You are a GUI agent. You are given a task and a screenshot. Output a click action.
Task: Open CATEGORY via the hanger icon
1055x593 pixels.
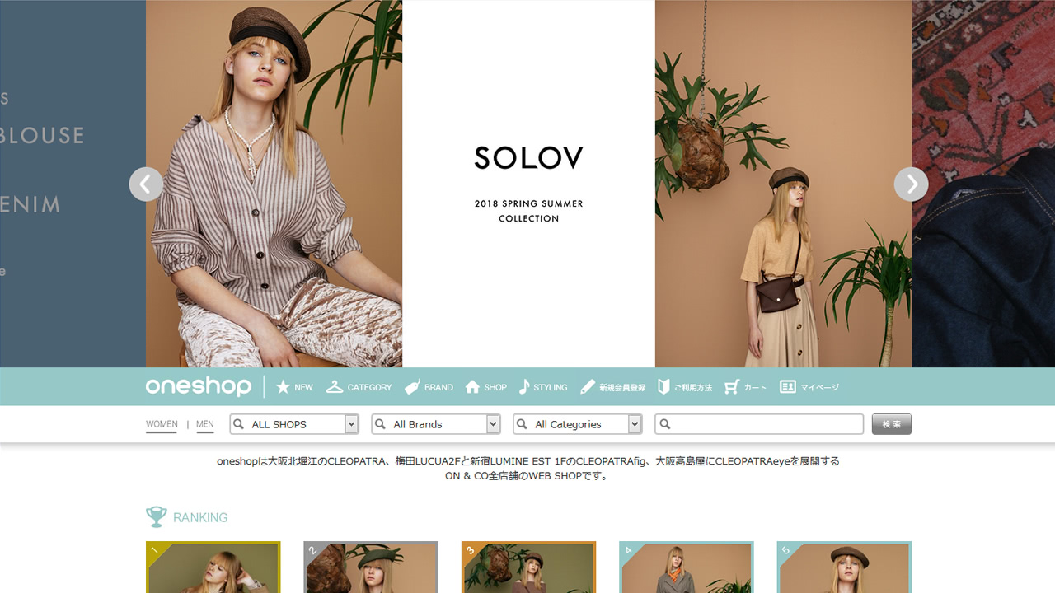pyautogui.click(x=334, y=387)
